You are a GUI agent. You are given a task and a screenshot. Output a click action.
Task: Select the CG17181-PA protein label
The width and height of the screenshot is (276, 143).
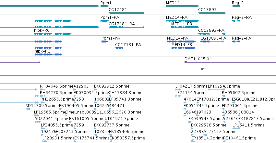128,45
